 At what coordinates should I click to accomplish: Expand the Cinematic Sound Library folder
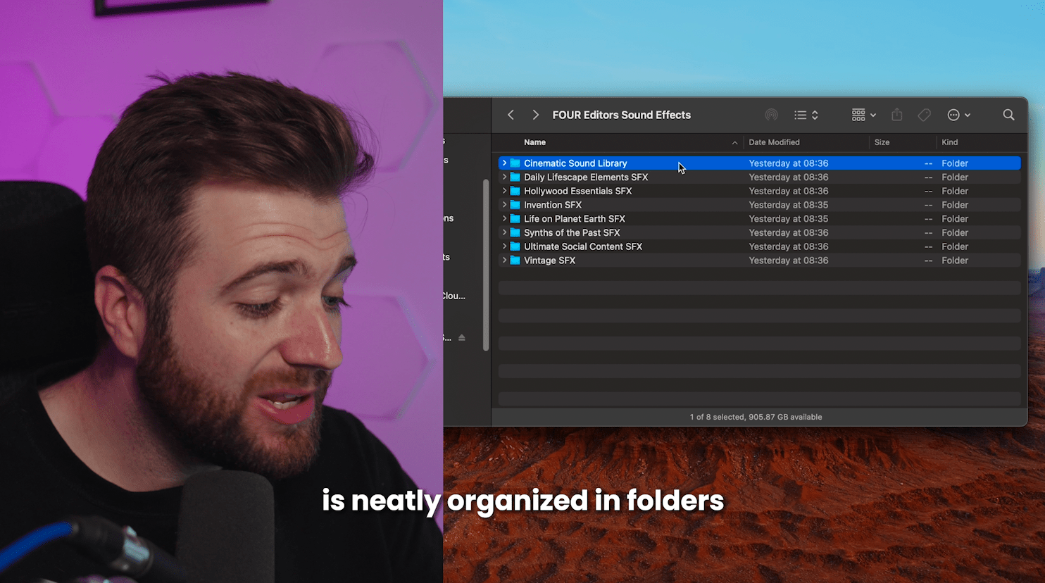point(504,163)
